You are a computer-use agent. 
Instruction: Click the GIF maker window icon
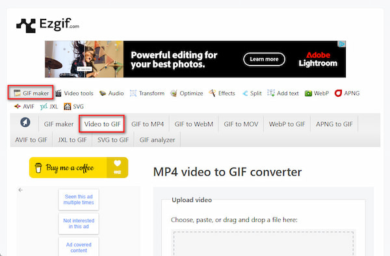click(x=17, y=93)
